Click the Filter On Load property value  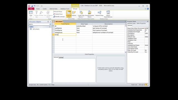[146, 50]
